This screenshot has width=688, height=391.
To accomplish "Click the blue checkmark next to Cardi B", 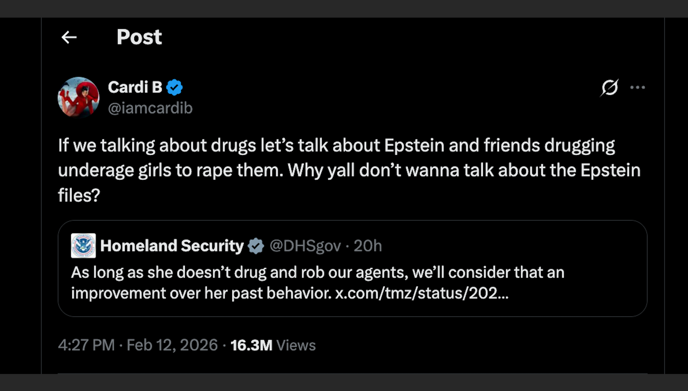I will [x=175, y=87].
